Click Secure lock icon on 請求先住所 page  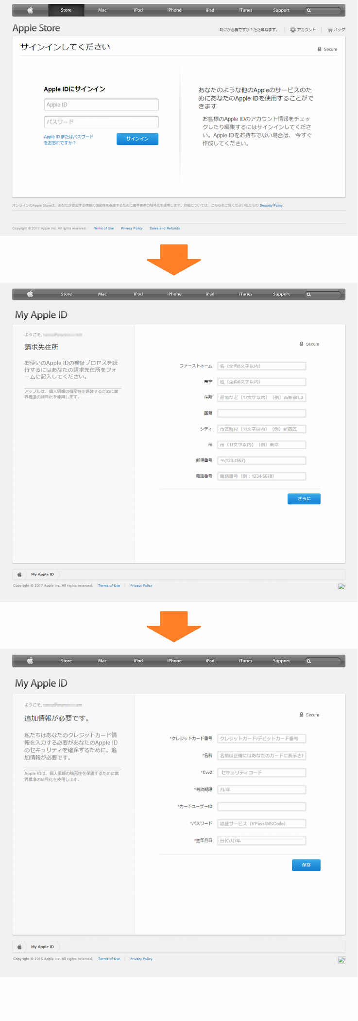pyautogui.click(x=302, y=344)
